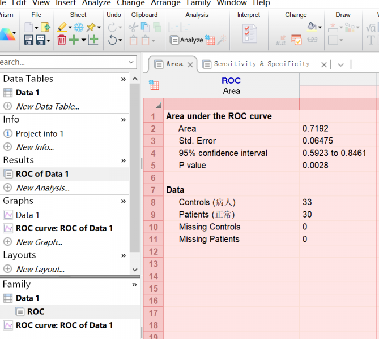Click the Paste Special clipboard icon
This screenshot has width=379, height=339.
[145, 40]
